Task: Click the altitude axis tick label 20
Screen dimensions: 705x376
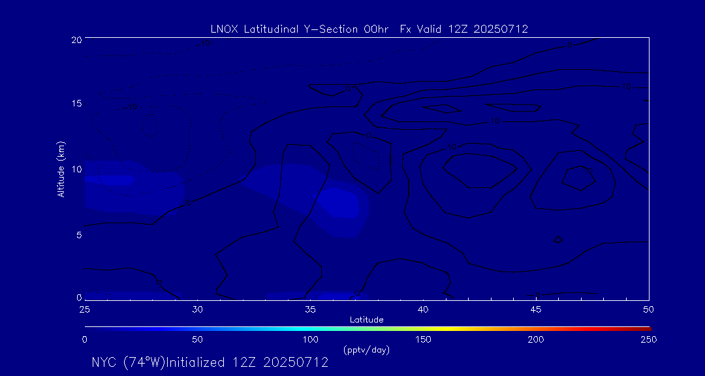Action: tap(76, 39)
